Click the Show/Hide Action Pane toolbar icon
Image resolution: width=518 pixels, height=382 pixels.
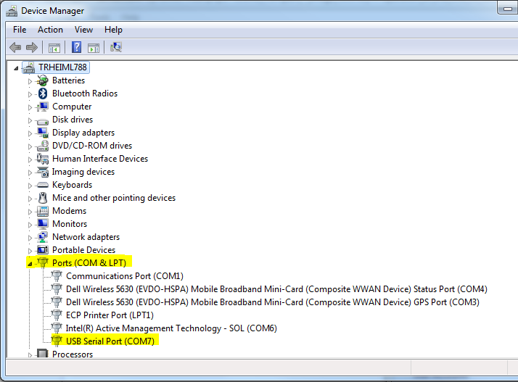94,48
